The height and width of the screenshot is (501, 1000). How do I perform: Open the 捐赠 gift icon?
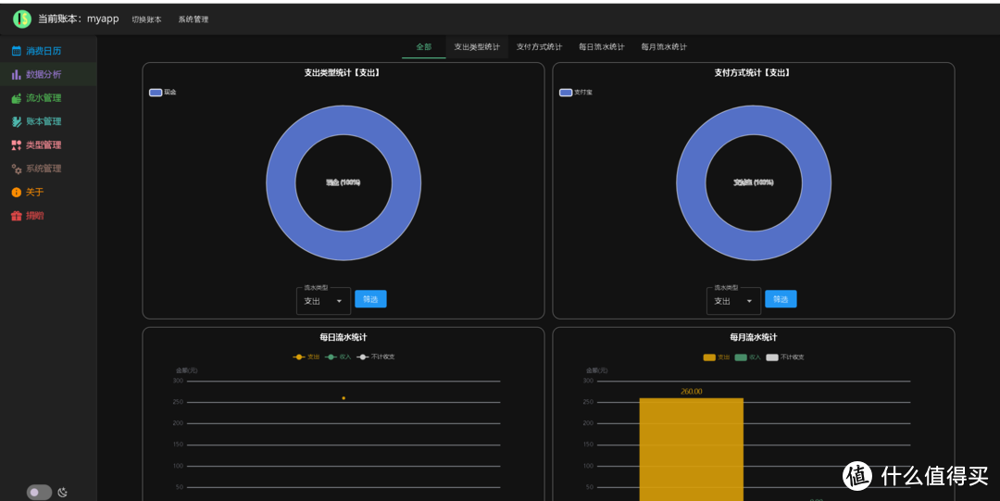click(x=16, y=216)
